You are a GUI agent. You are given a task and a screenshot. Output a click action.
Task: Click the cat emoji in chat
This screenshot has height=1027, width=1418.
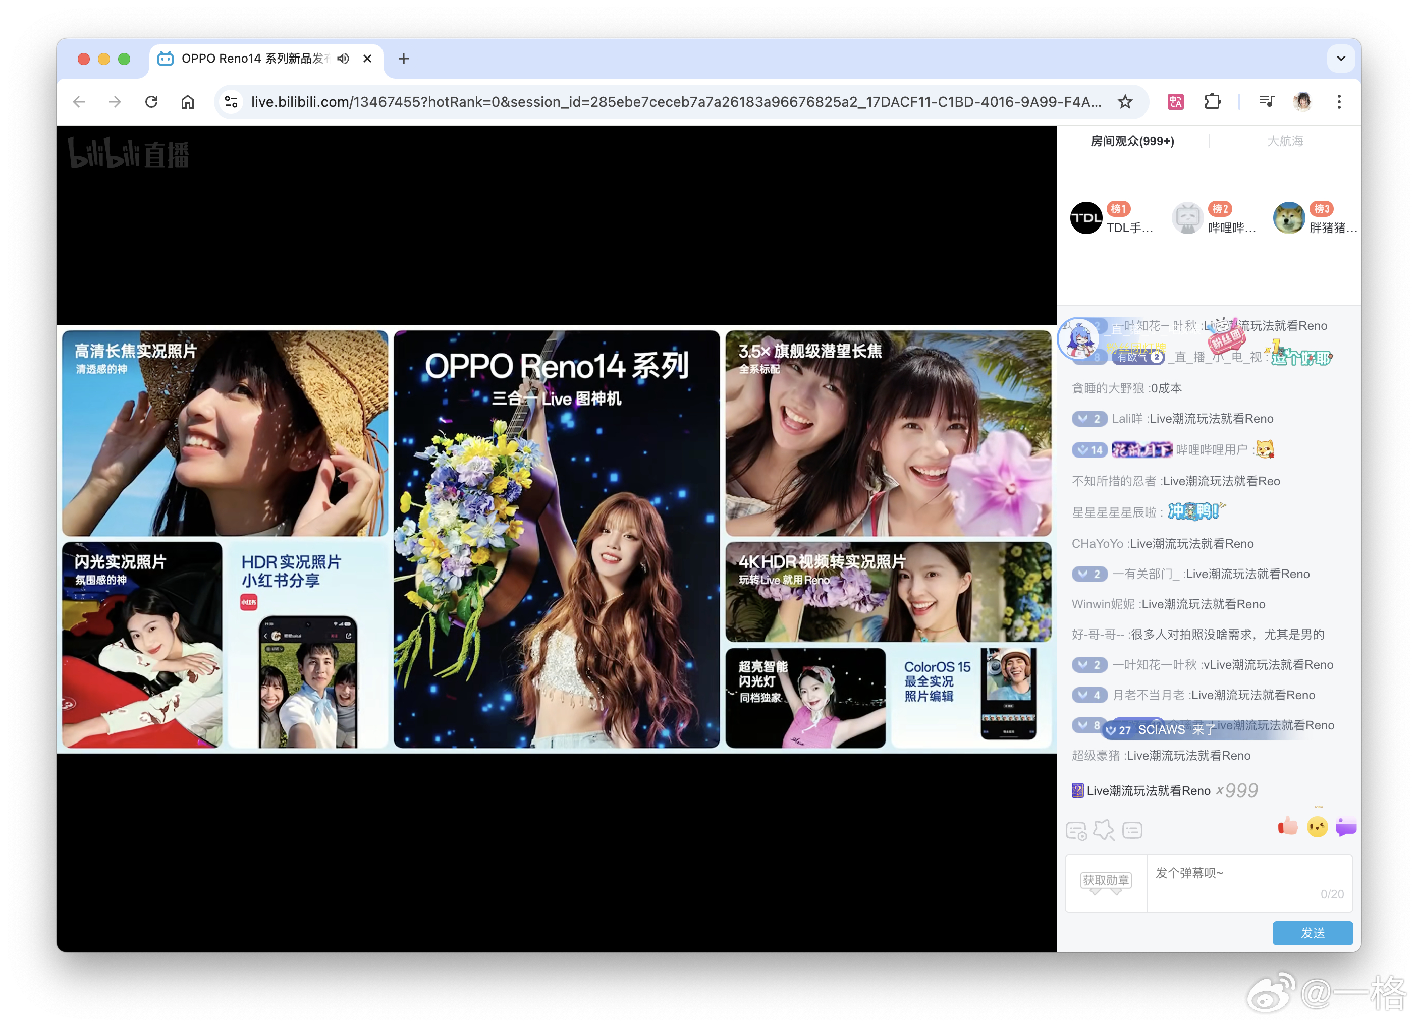pyautogui.click(x=1265, y=449)
